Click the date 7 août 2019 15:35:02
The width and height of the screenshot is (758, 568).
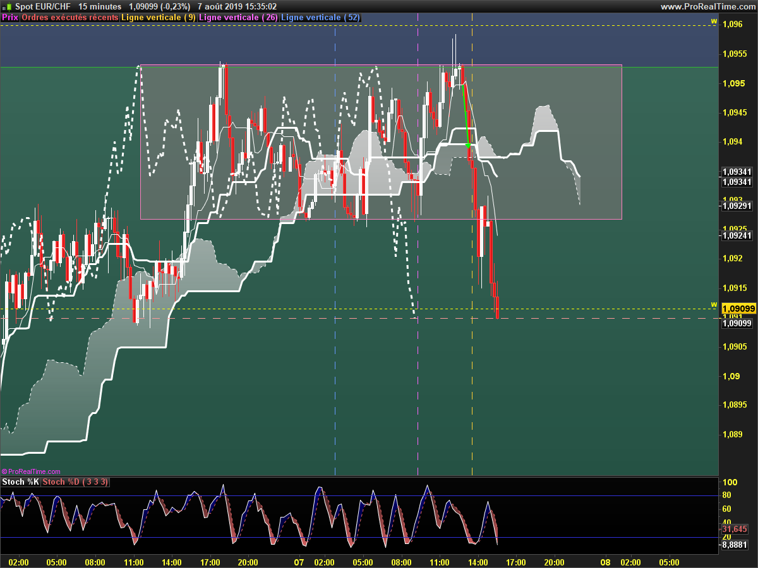click(237, 6)
